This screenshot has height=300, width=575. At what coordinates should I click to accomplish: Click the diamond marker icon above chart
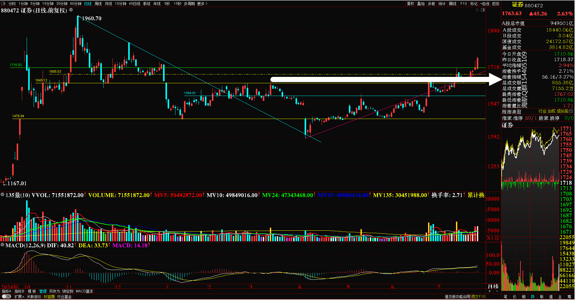477,10
